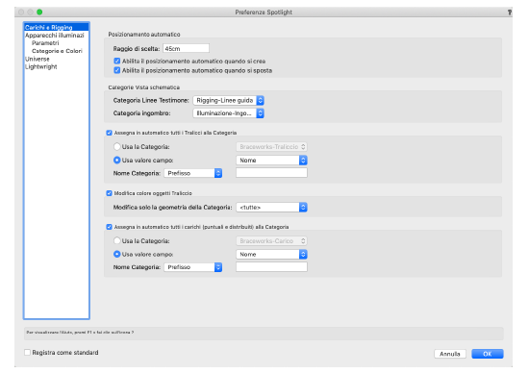Enable Registra come standard checkbox
This screenshot has height=373, width=529.
pyautogui.click(x=27, y=352)
